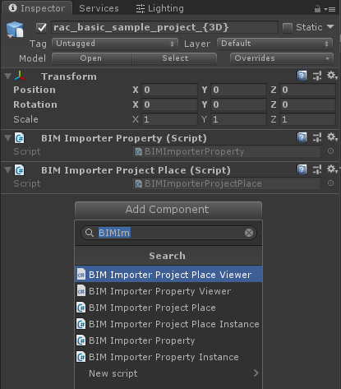
Task: Collapse BIM Importer Project Place foldout
Action: tap(8, 170)
